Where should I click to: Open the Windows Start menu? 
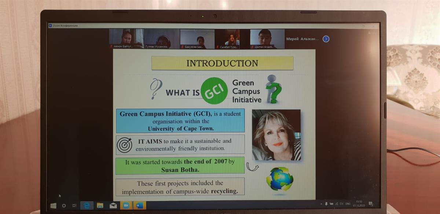click(x=54, y=206)
